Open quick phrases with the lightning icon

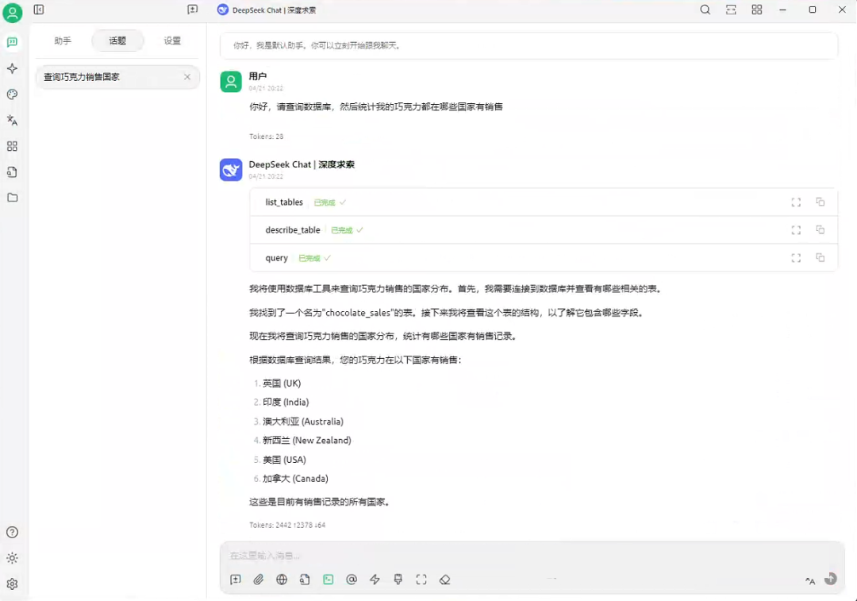375,580
